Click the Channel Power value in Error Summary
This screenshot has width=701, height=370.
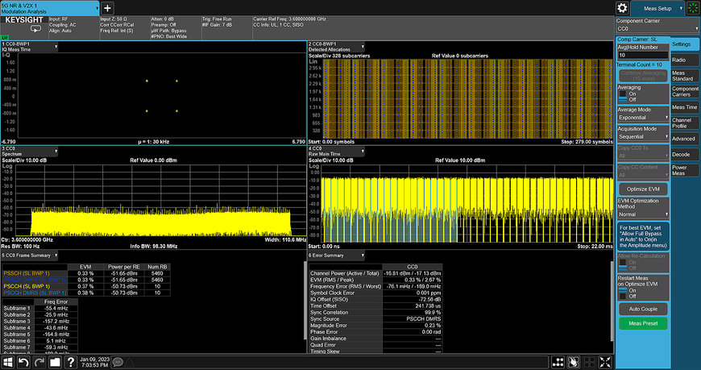(x=413, y=273)
